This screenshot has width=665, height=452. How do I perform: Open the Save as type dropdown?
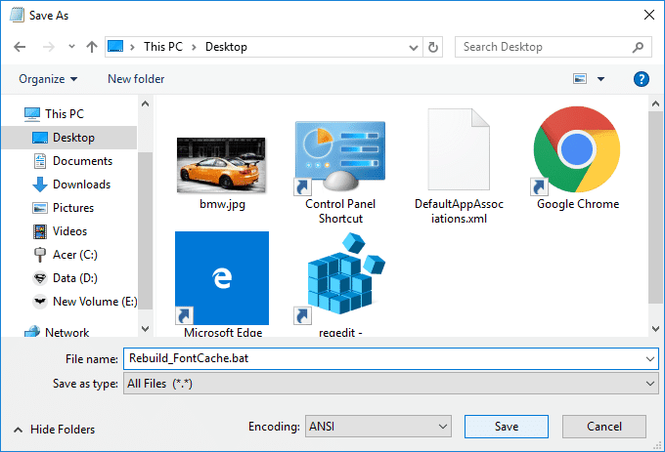(x=390, y=384)
